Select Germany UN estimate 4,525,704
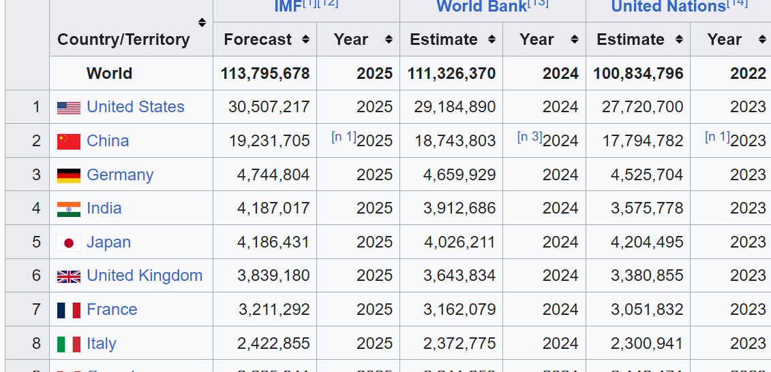 click(x=647, y=175)
